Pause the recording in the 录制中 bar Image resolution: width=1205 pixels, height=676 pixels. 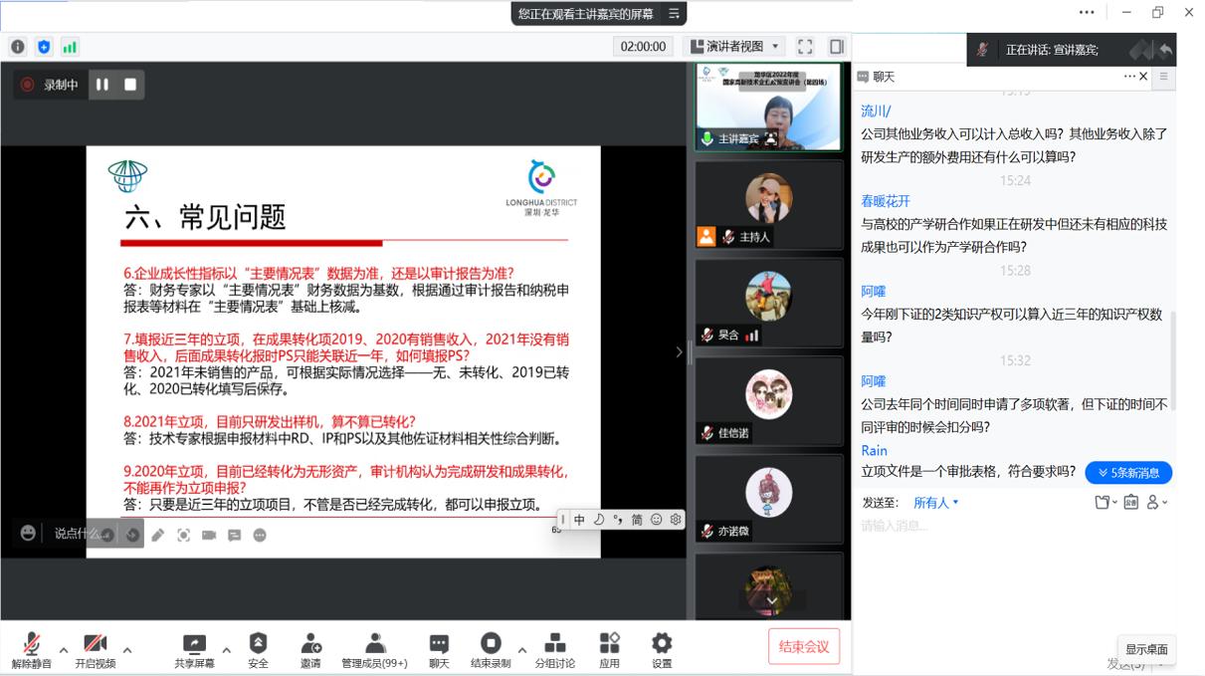tap(102, 85)
